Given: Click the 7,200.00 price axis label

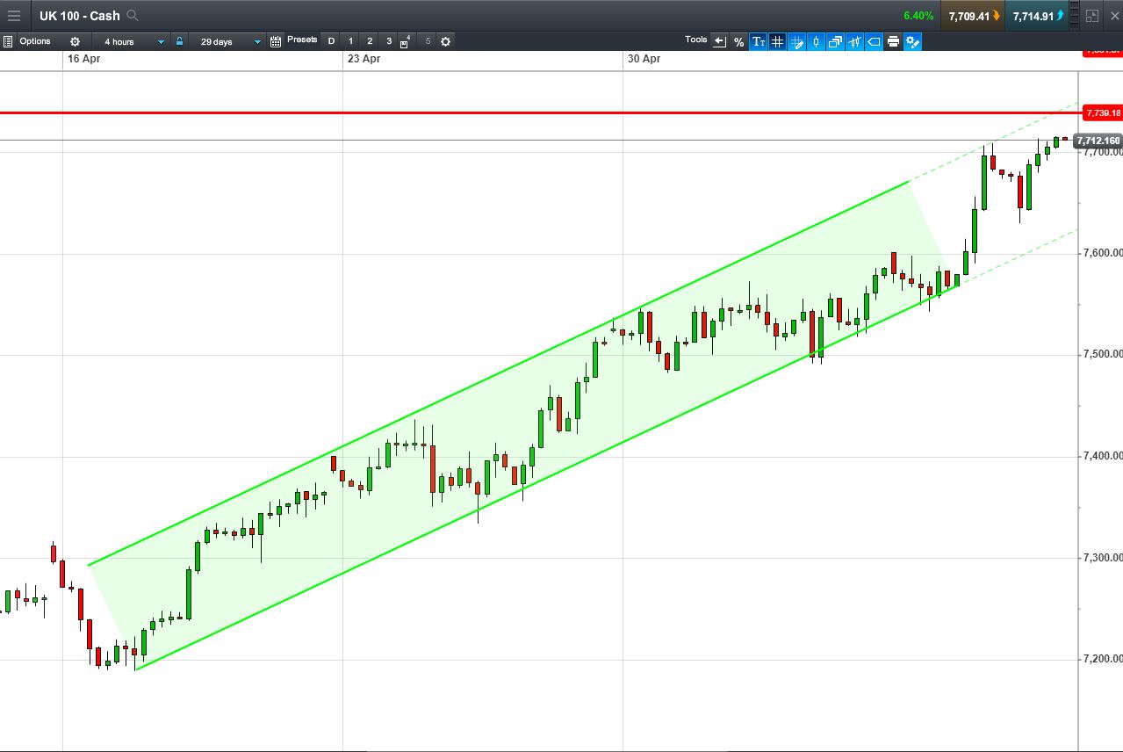Looking at the screenshot, I should point(1103,658).
